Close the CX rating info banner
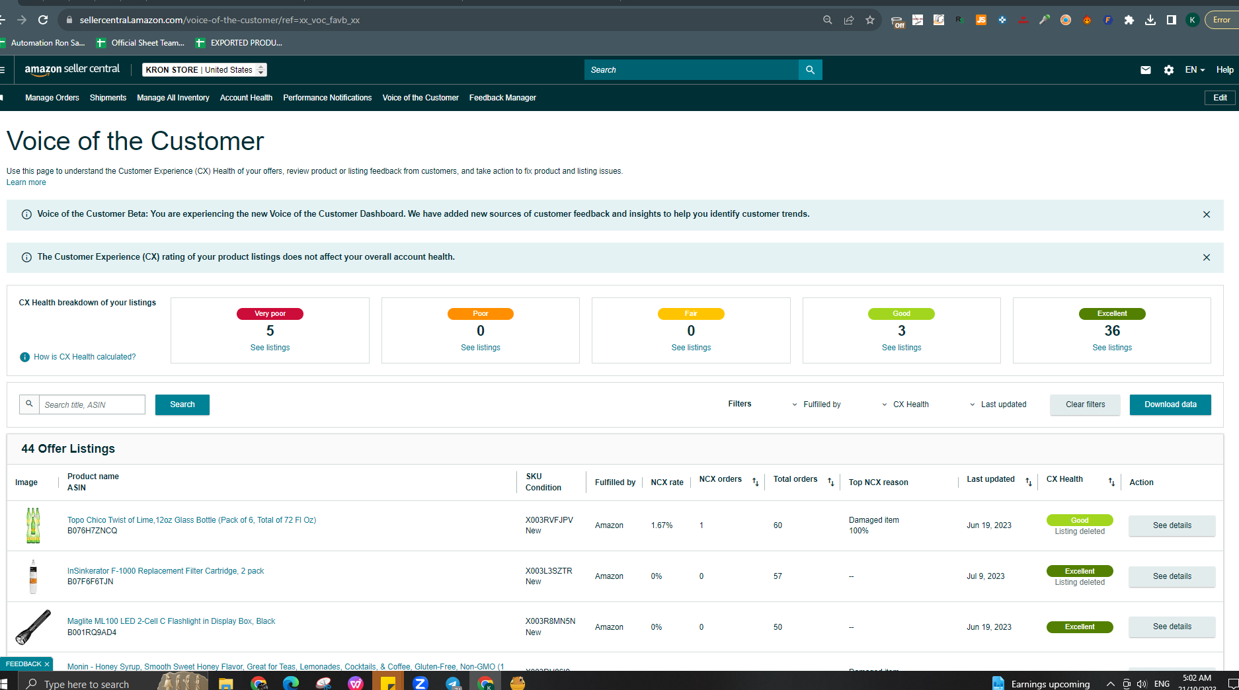 pyautogui.click(x=1207, y=258)
